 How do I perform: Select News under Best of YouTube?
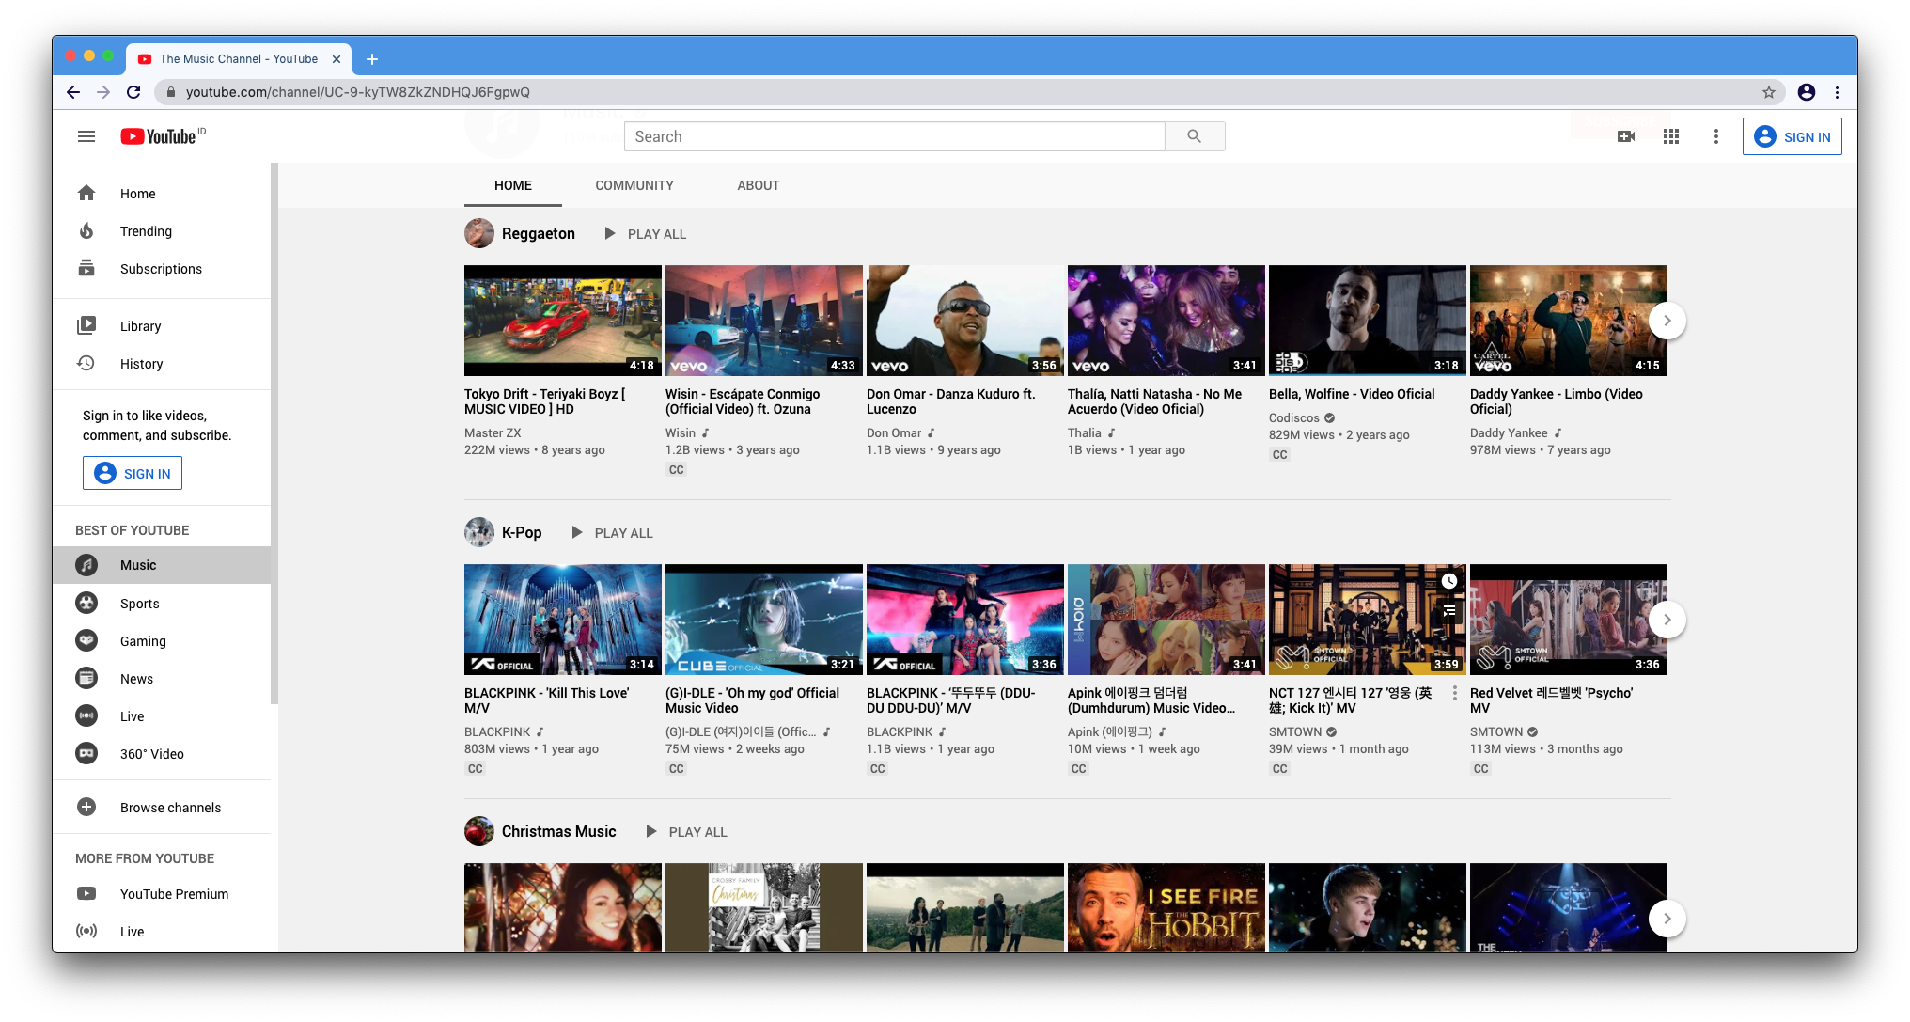[162, 679]
